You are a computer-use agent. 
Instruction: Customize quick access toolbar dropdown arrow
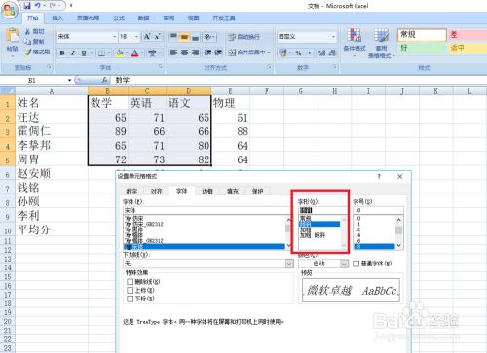(x=71, y=6)
